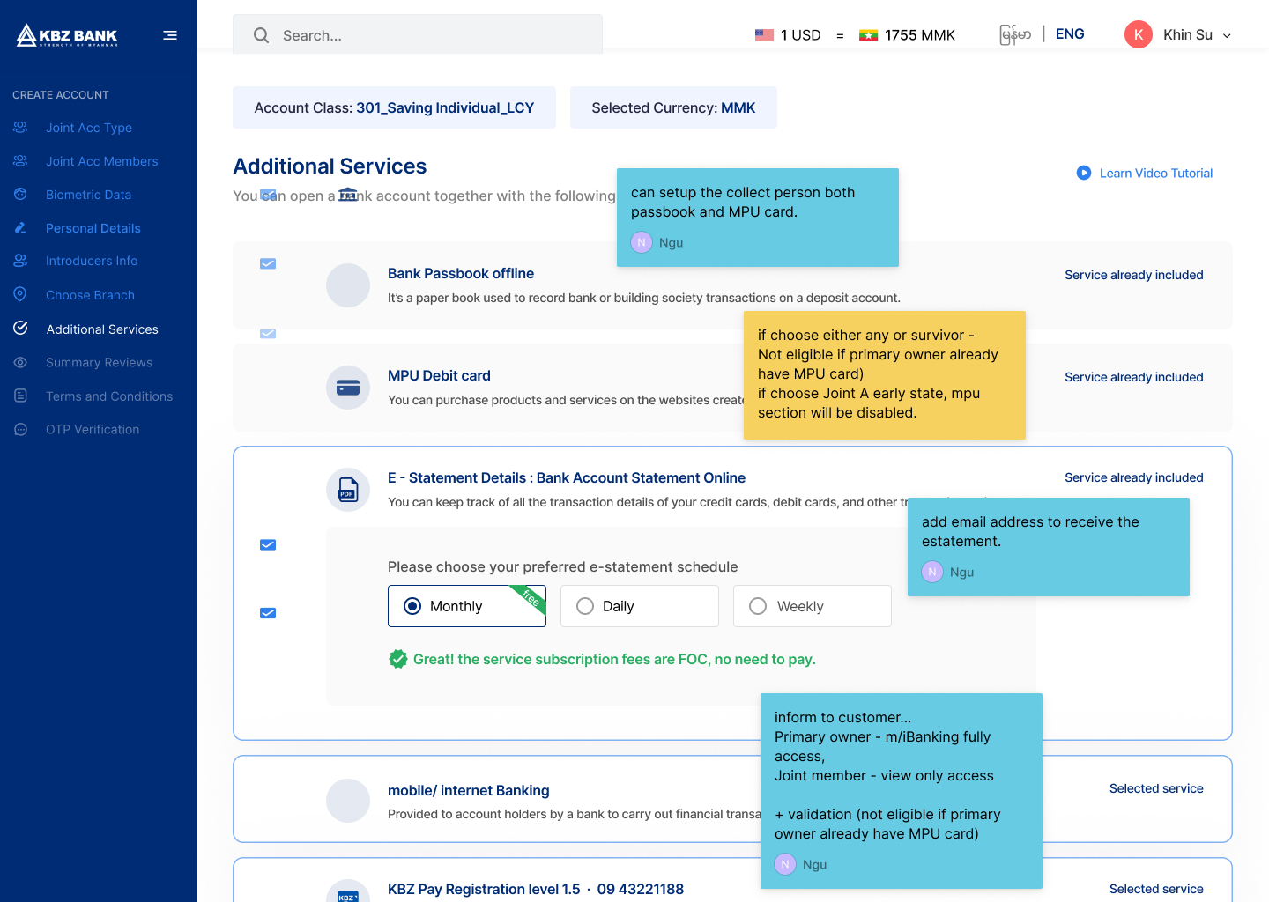Click Service already included for Bank Passbook
Screen dimensions: 1269x902
click(x=1133, y=275)
